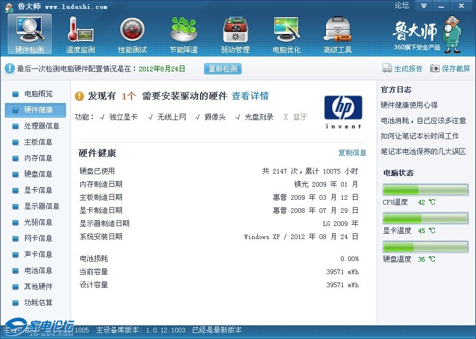The height and width of the screenshot is (339, 476).
Task: Click the orange driver warning icon
Action: (79, 96)
